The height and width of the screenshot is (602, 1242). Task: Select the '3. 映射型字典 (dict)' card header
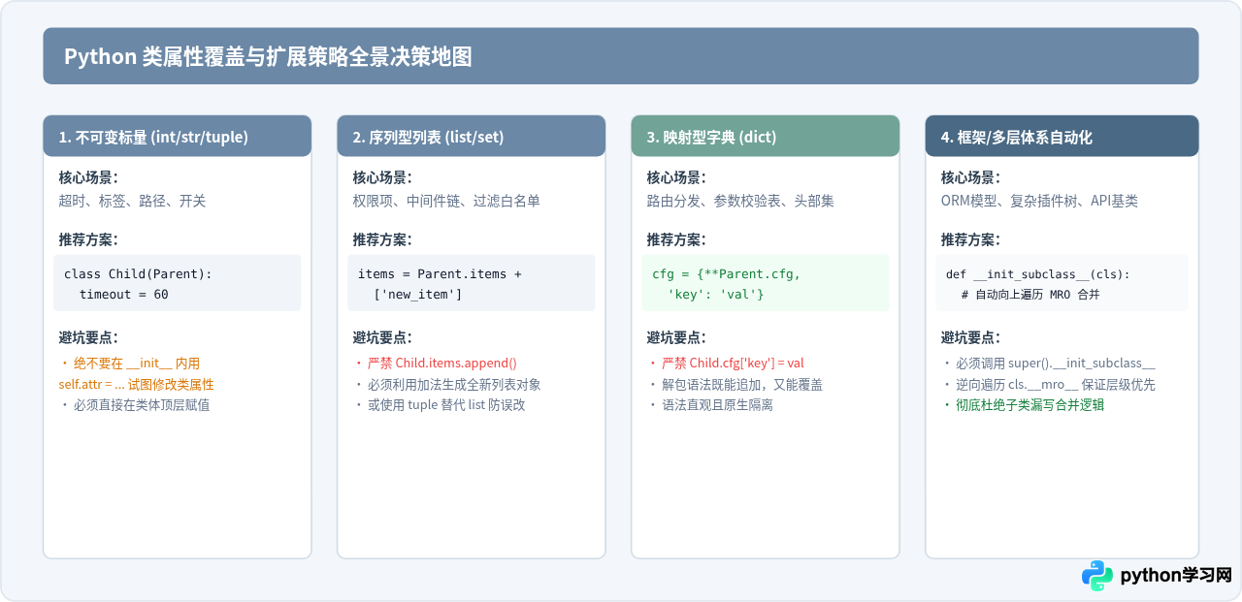click(766, 137)
